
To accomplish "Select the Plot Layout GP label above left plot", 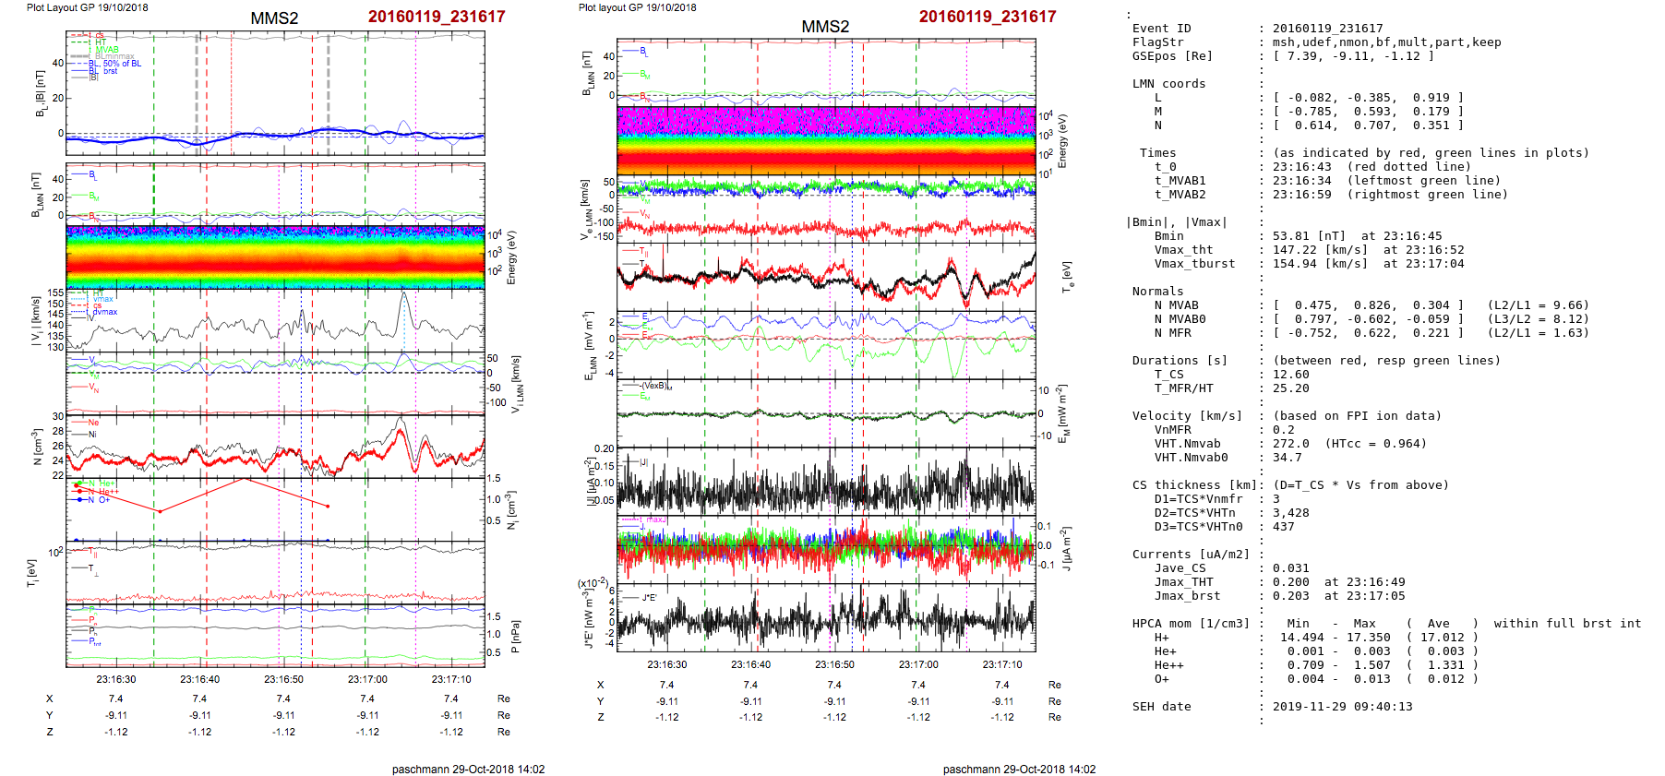I will 87,7.
